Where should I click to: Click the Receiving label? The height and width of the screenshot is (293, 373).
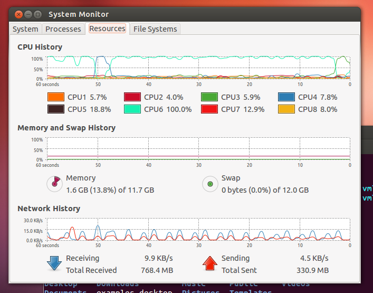[x=82, y=258]
